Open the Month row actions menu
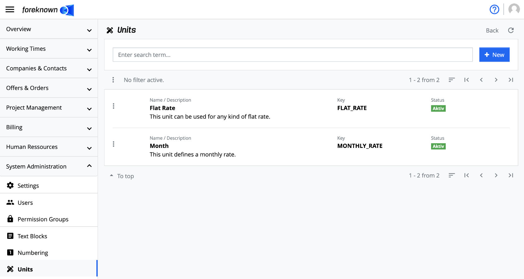This screenshot has height=279, width=524. (x=114, y=144)
